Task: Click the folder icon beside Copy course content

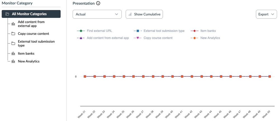Action: [13, 34]
